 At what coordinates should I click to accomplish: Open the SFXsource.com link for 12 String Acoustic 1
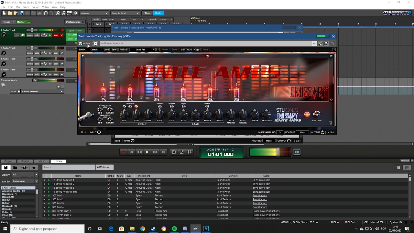pyautogui.click(x=261, y=180)
